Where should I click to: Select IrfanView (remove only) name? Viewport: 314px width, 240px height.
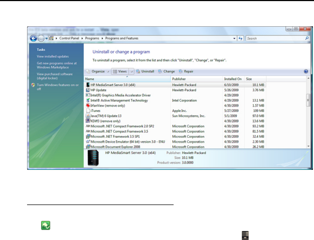(x=108, y=105)
